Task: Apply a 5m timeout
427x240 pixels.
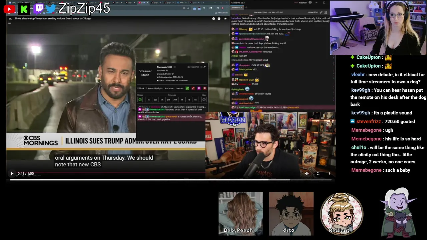Action: (x=168, y=100)
